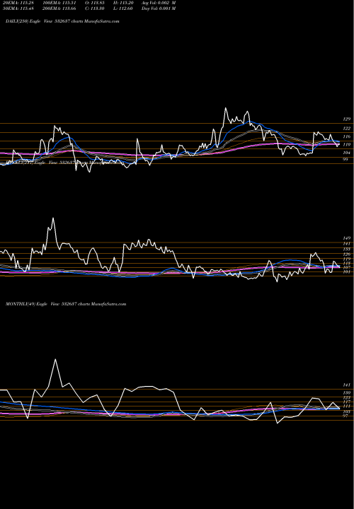The width and height of the screenshot is (354, 509).
Task: Click the DAILY(250) Eagle View chart title
Action: [x=62, y=21]
